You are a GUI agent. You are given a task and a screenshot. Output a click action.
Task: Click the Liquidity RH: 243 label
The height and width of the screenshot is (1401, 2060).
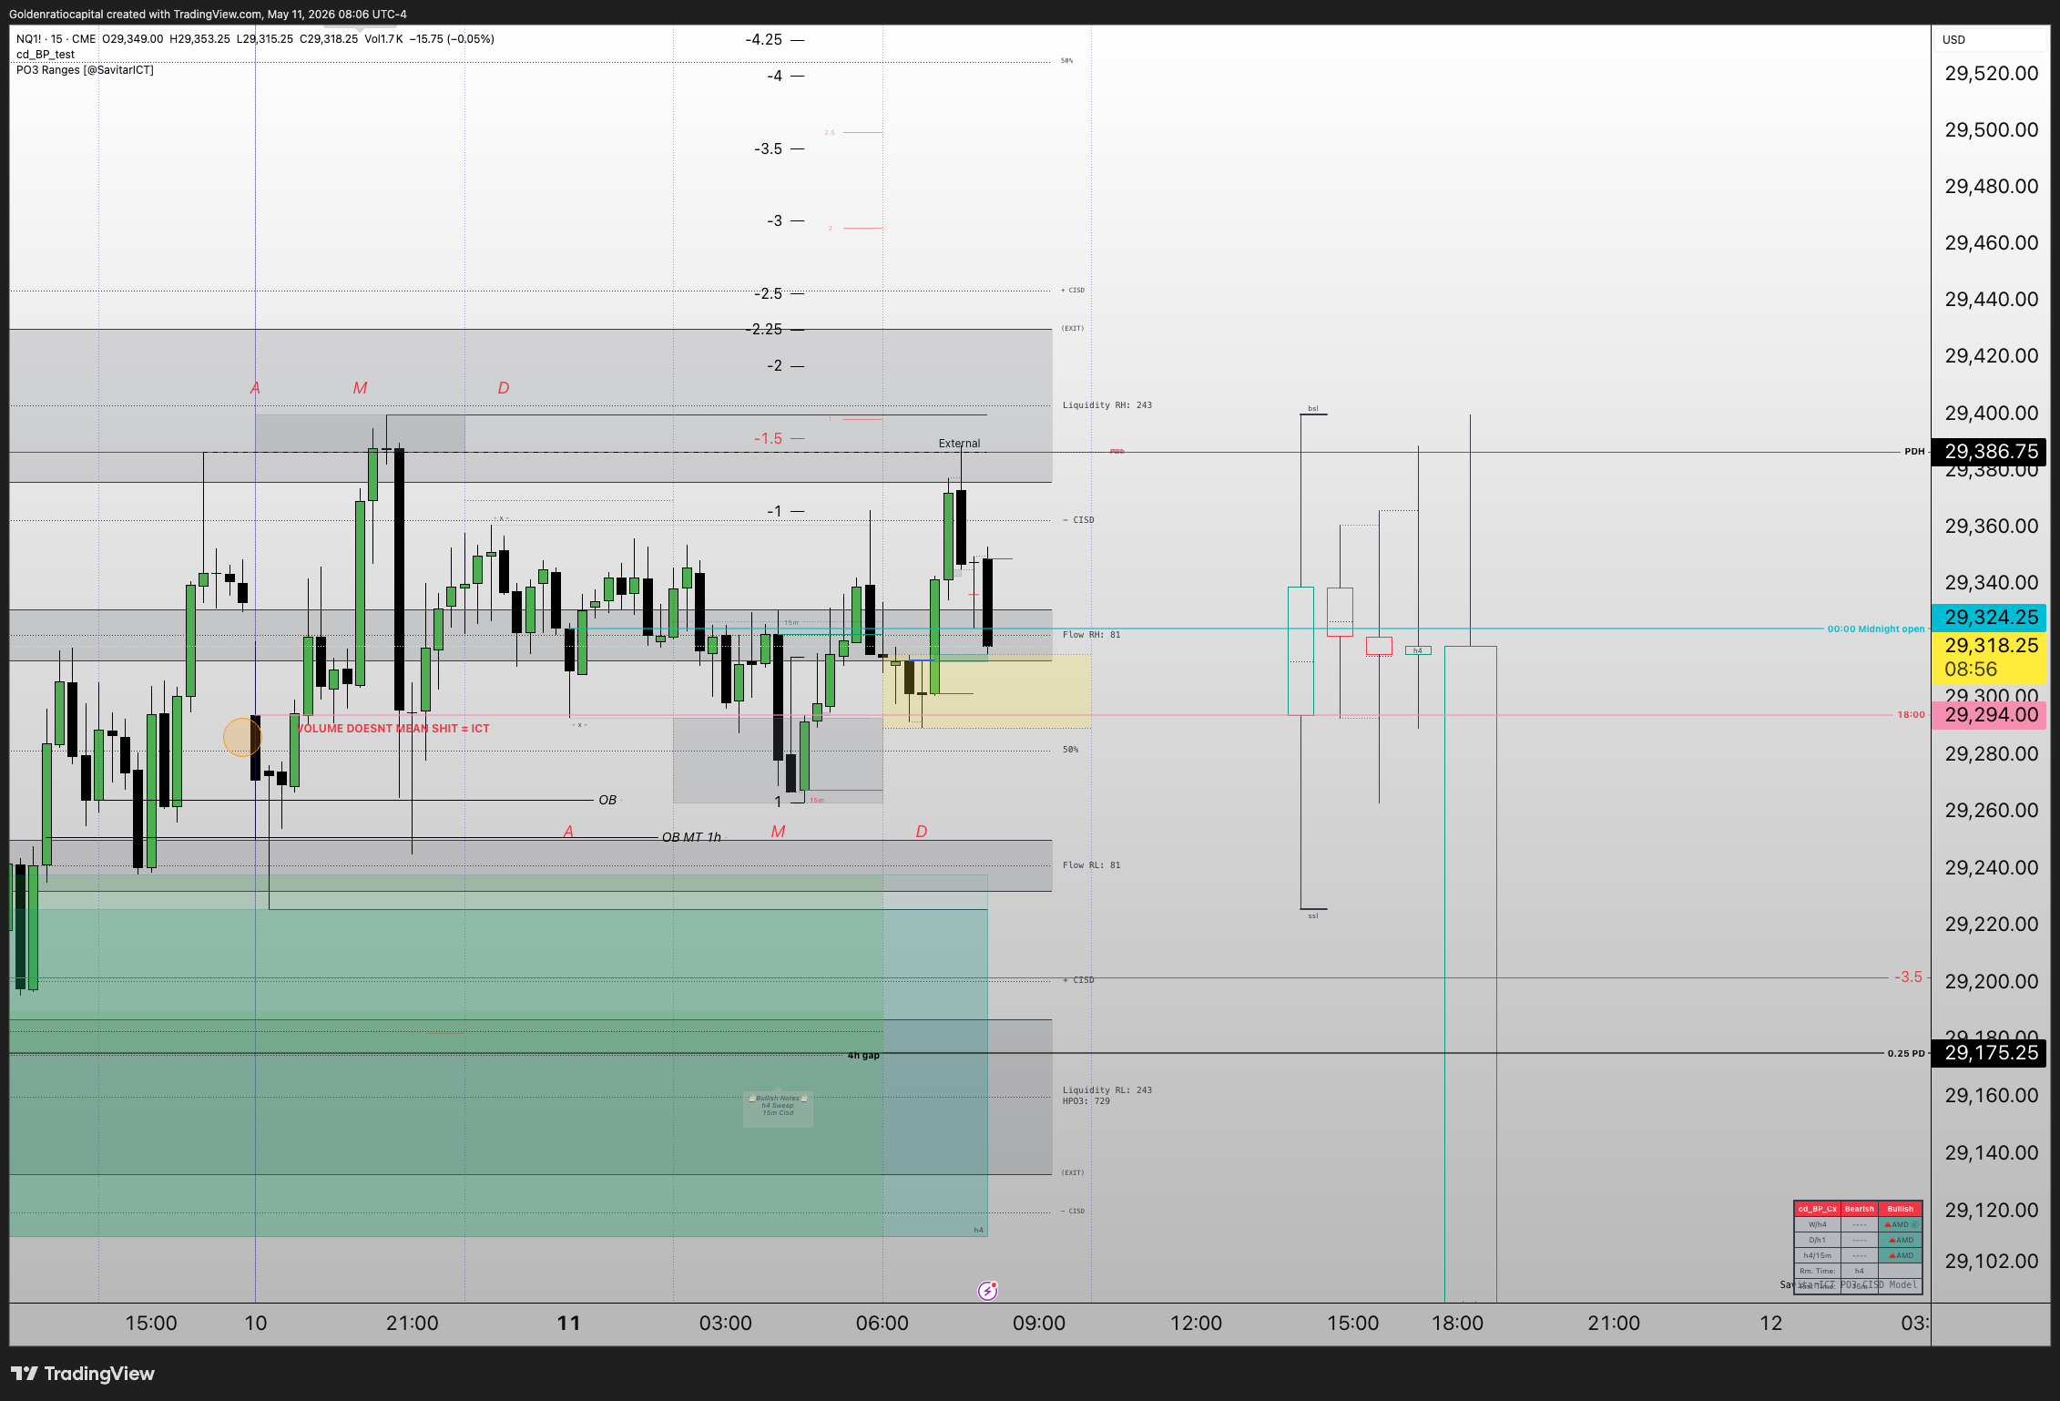[x=1106, y=405]
